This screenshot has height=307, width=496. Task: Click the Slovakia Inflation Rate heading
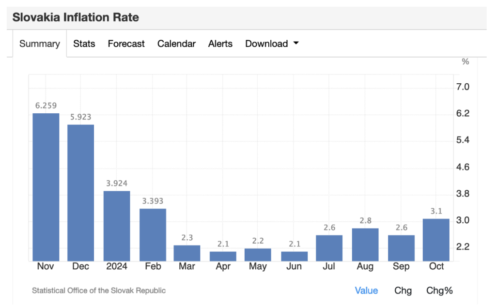pyautogui.click(x=76, y=17)
